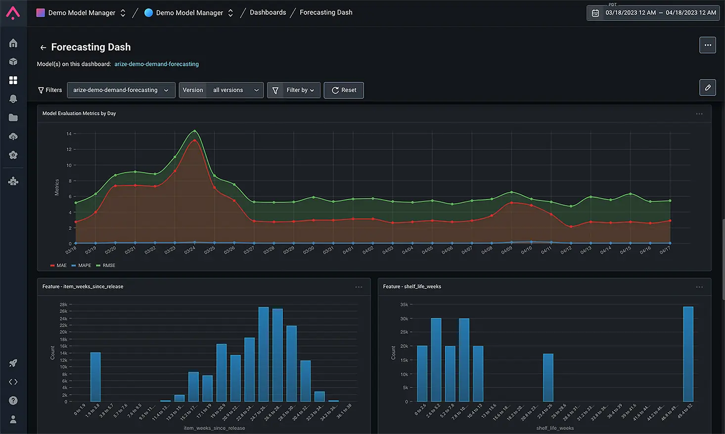Click the Forecasting Dash page heading
725x434 pixels.
pyautogui.click(x=91, y=47)
